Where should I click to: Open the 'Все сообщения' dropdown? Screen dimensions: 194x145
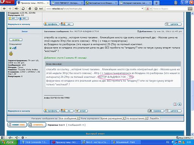point(69,118)
